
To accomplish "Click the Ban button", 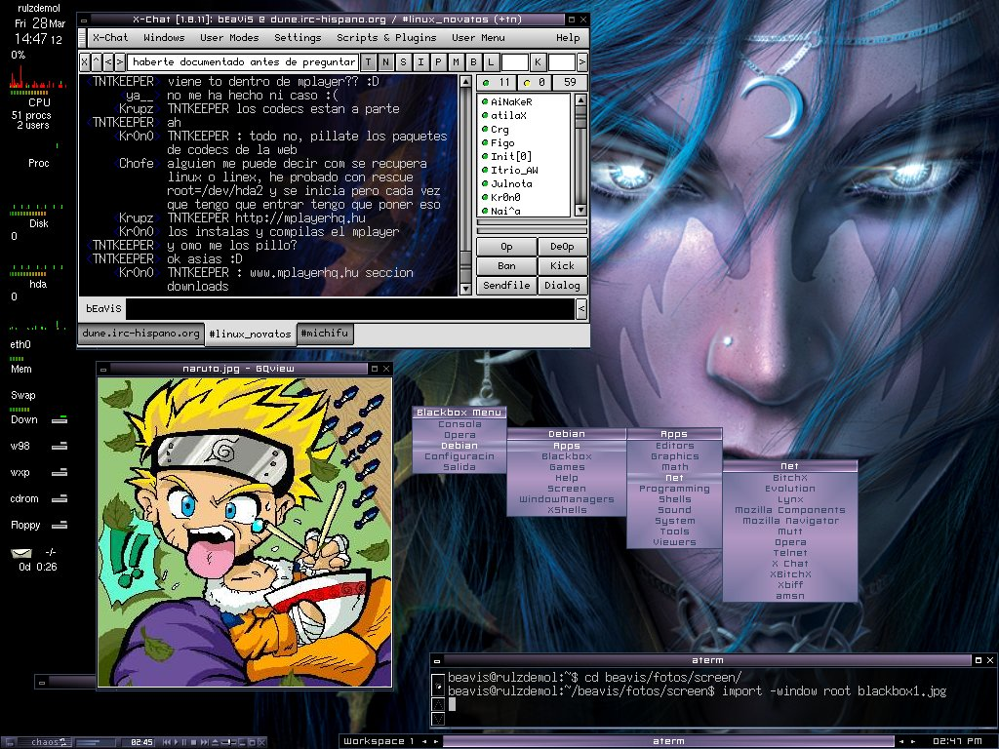I will click(x=506, y=265).
